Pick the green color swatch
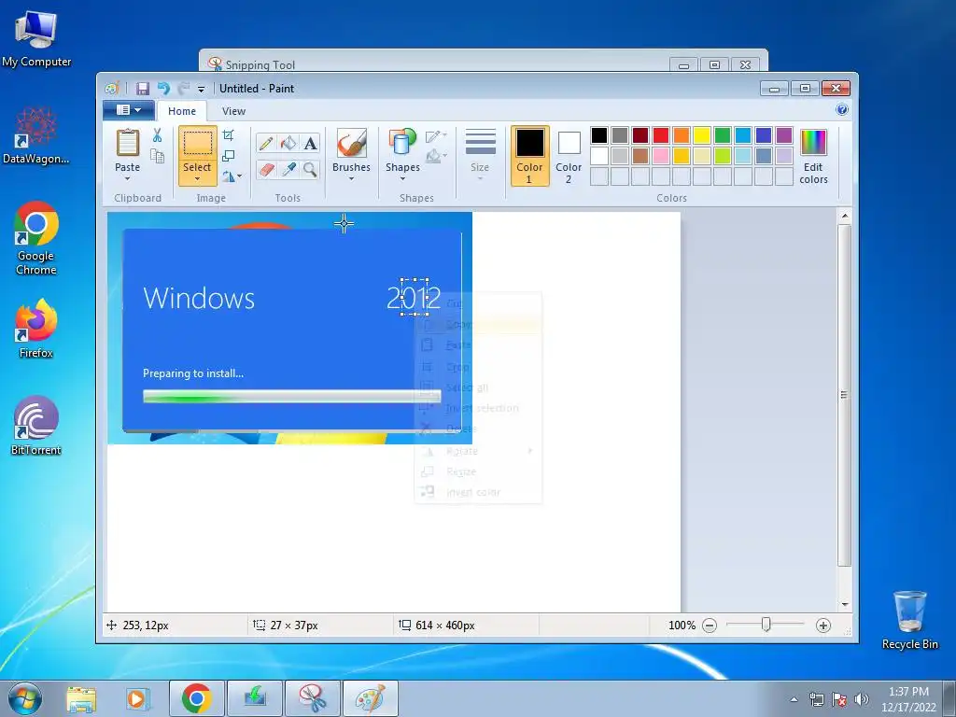Viewport: 956px width, 717px height. click(723, 135)
